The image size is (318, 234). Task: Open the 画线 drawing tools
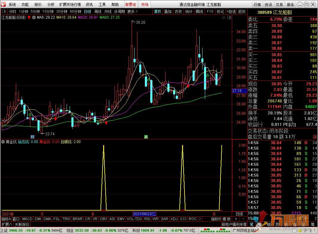pyautogui.click(x=199, y=11)
